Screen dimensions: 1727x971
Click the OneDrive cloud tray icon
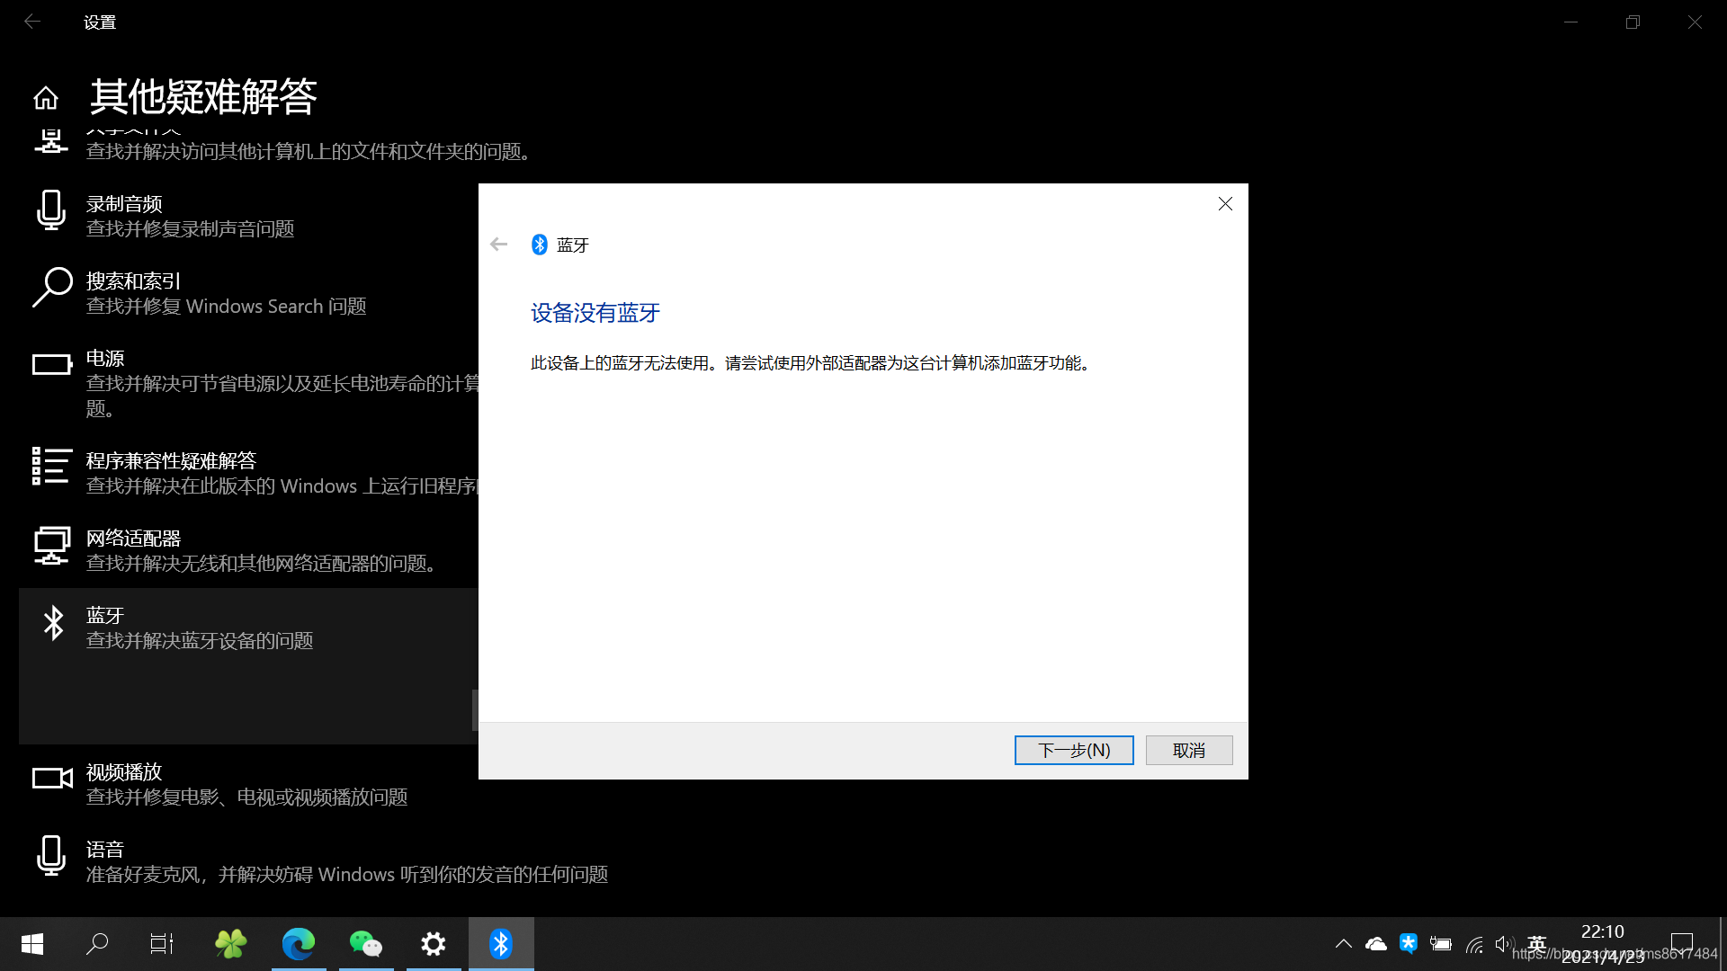(1376, 944)
